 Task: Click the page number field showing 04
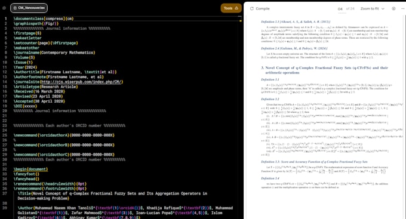click(340, 9)
